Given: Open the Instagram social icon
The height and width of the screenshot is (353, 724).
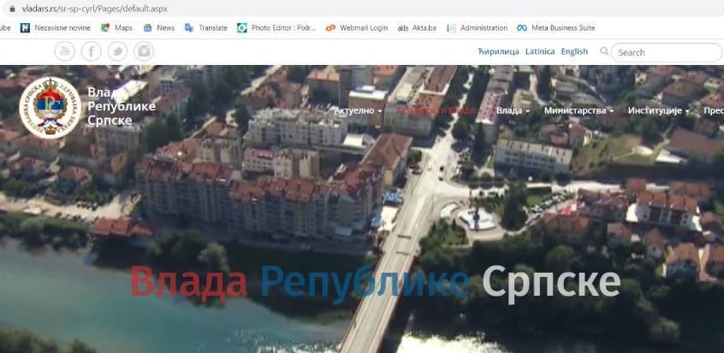Looking at the screenshot, I should tap(144, 51).
